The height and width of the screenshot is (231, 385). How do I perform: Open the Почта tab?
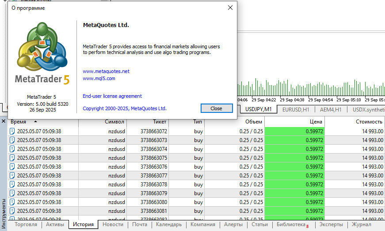coord(140,224)
